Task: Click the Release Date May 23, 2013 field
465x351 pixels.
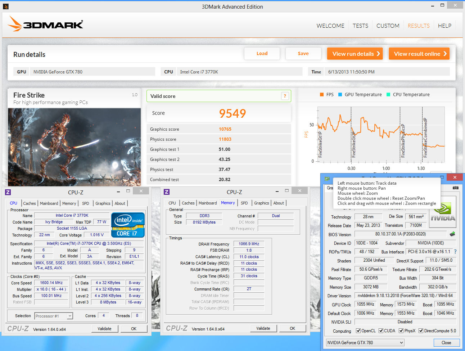Action: pos(368,225)
